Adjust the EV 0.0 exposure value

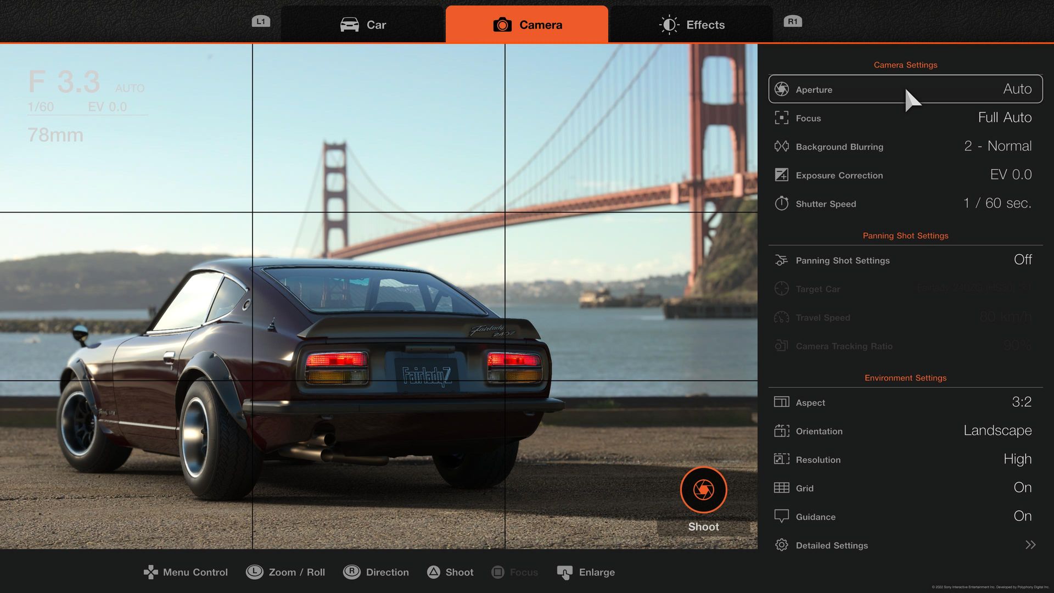tap(1010, 175)
